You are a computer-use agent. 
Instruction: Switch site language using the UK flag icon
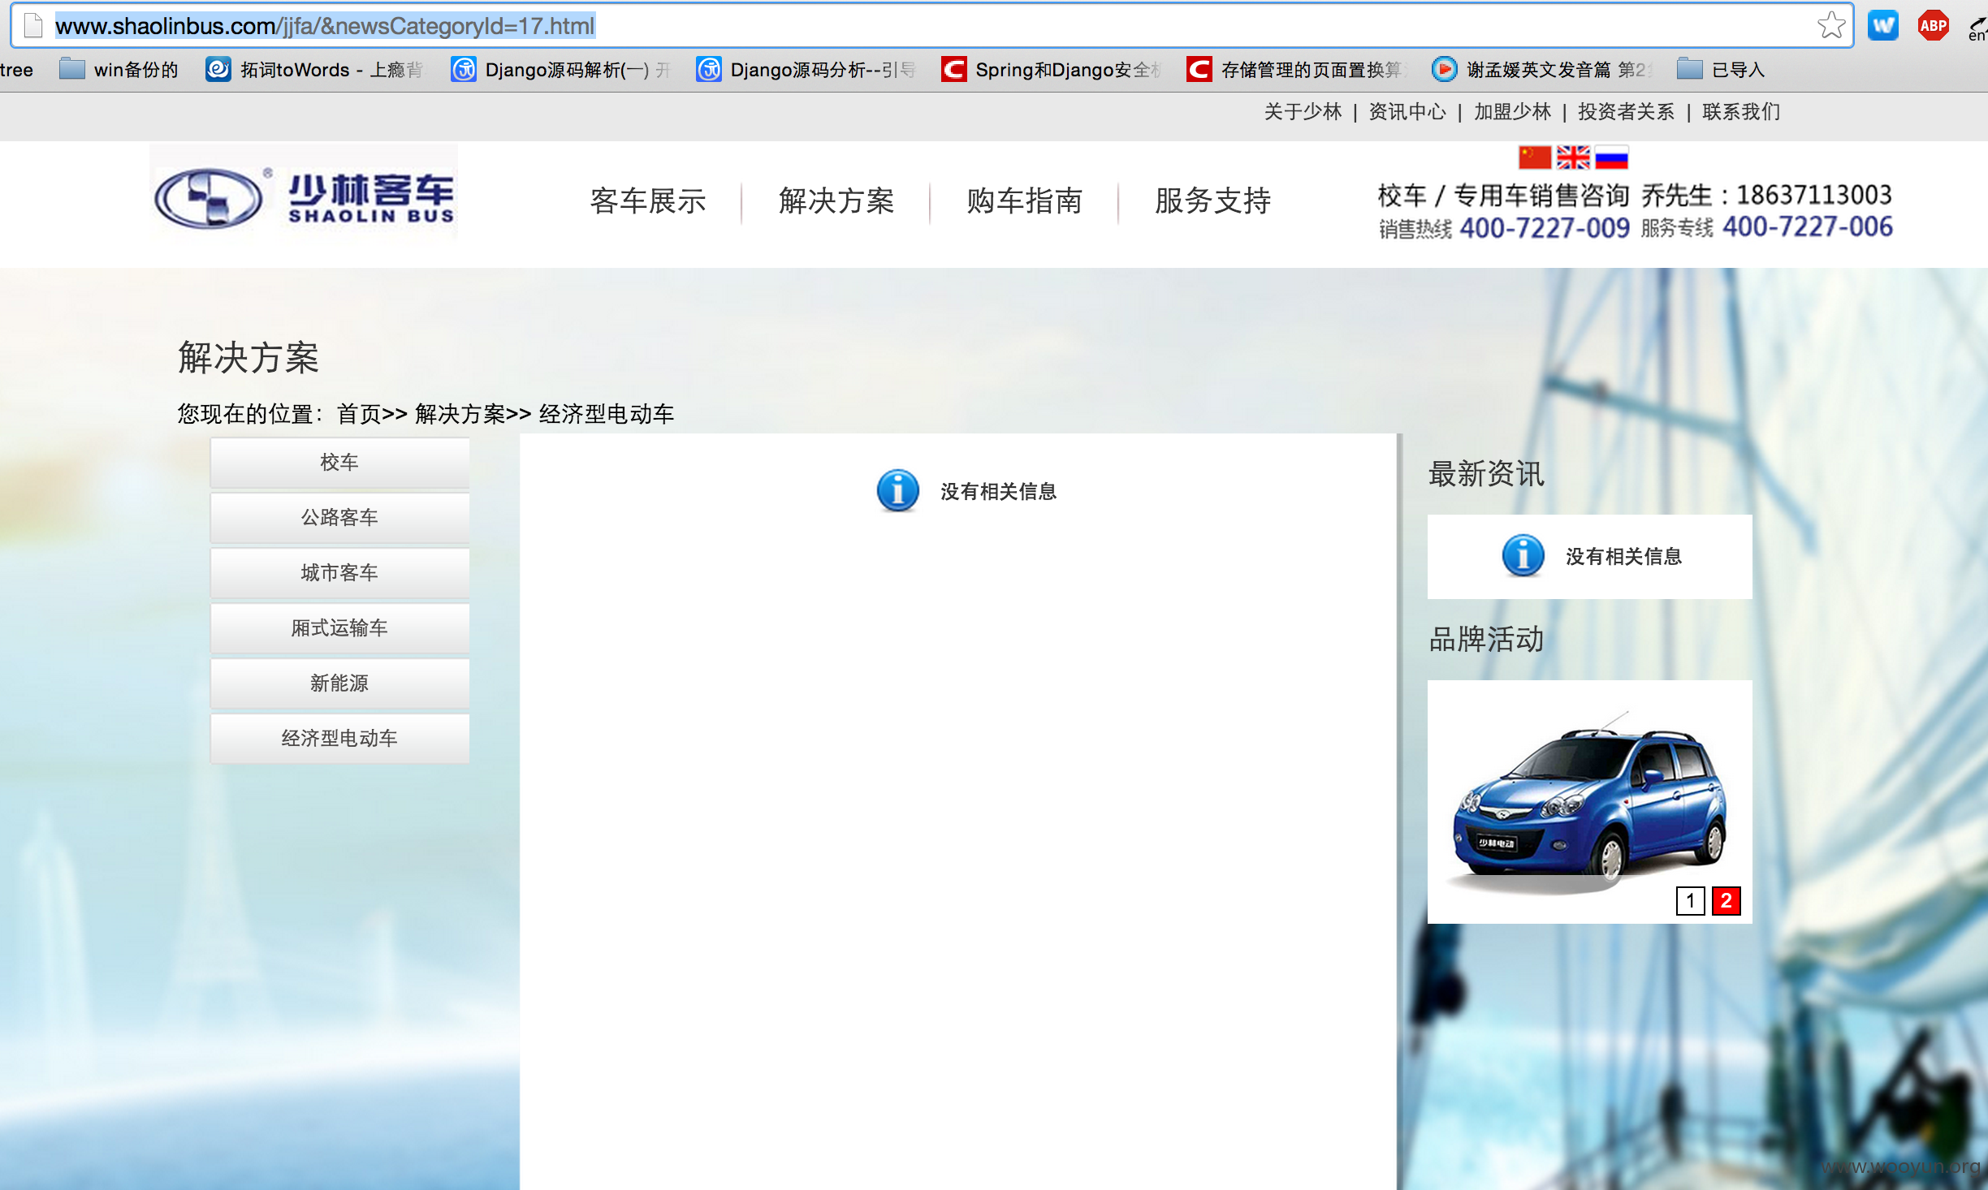1572,157
